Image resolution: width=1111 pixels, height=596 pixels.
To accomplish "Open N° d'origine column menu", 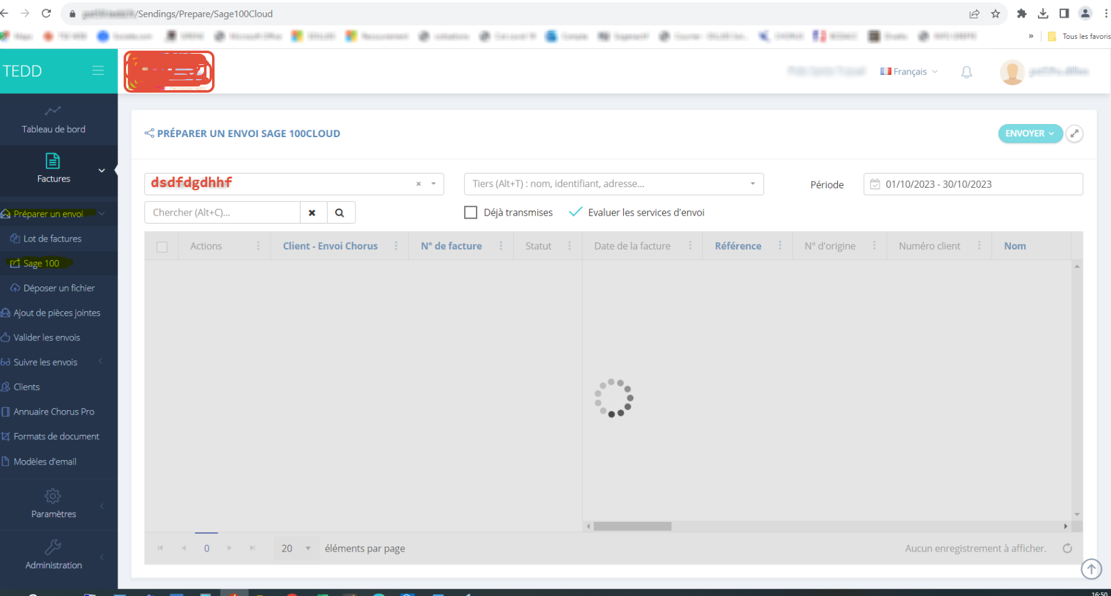I will 874,246.
